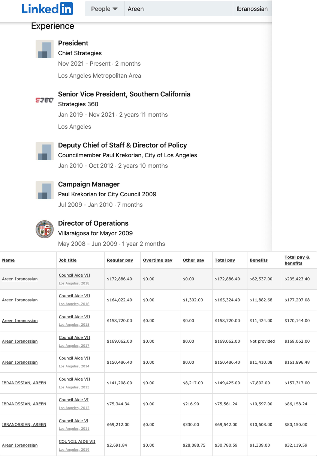This screenshot has height=459, width=322.
Task: Click the Strategies 360 company logo
Action: [x=45, y=100]
